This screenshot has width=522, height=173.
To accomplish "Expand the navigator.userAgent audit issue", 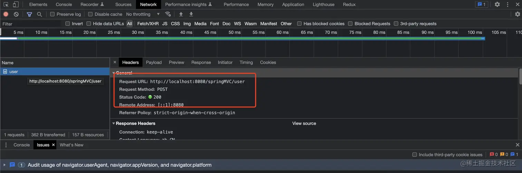I will (x=5, y=165).
